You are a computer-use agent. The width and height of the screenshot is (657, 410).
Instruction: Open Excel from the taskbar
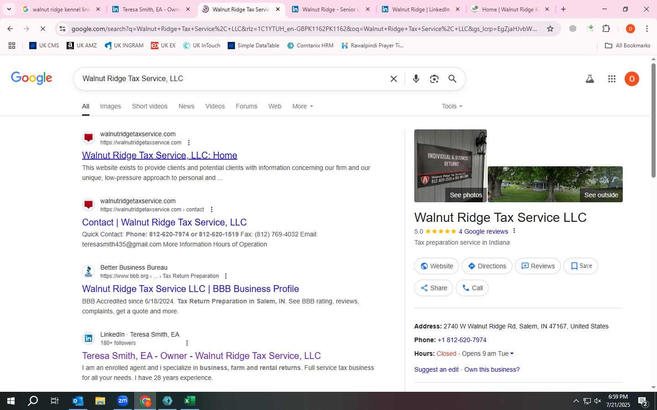[x=190, y=401]
